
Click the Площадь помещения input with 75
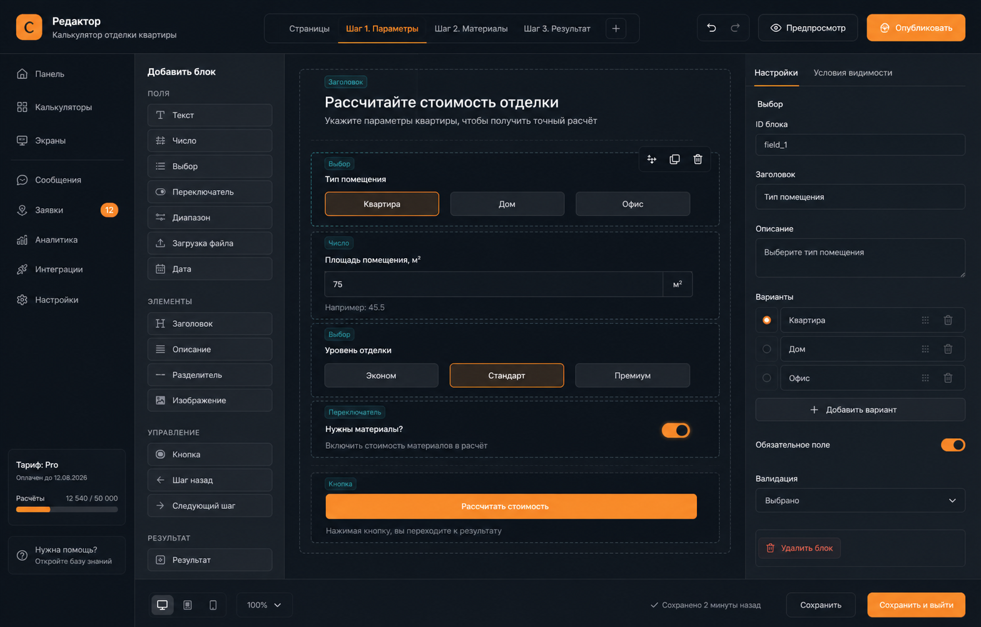(x=494, y=284)
